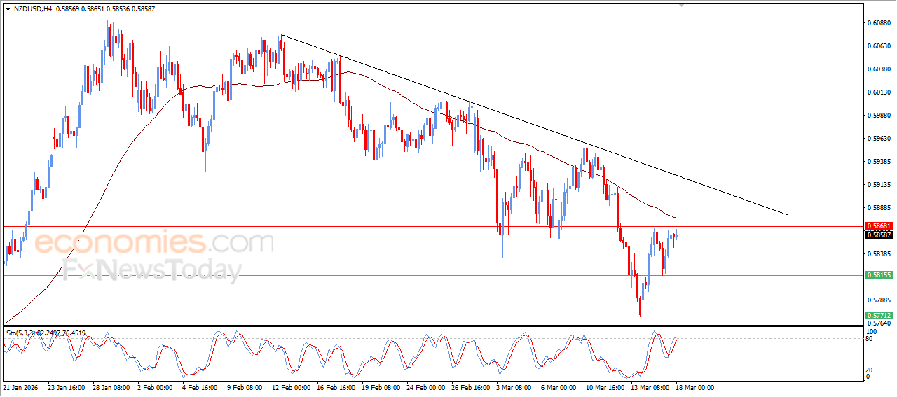Click the 28 Jan 08:00 date label
Viewport: 897px width, 397px height.
[111, 387]
